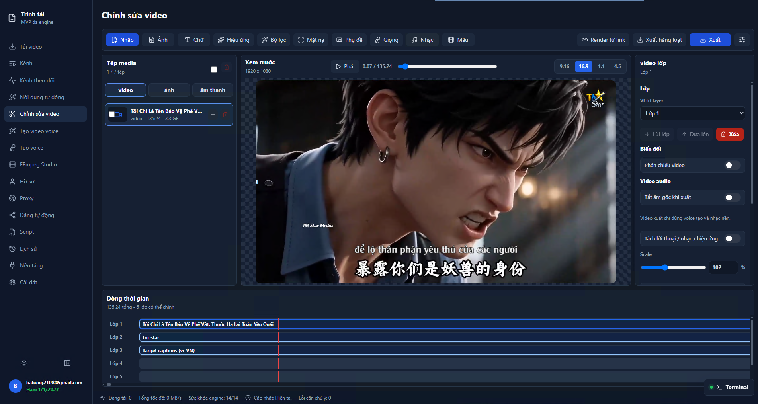Open Giọng voice tool
The width and height of the screenshot is (758, 404).
[x=387, y=40]
